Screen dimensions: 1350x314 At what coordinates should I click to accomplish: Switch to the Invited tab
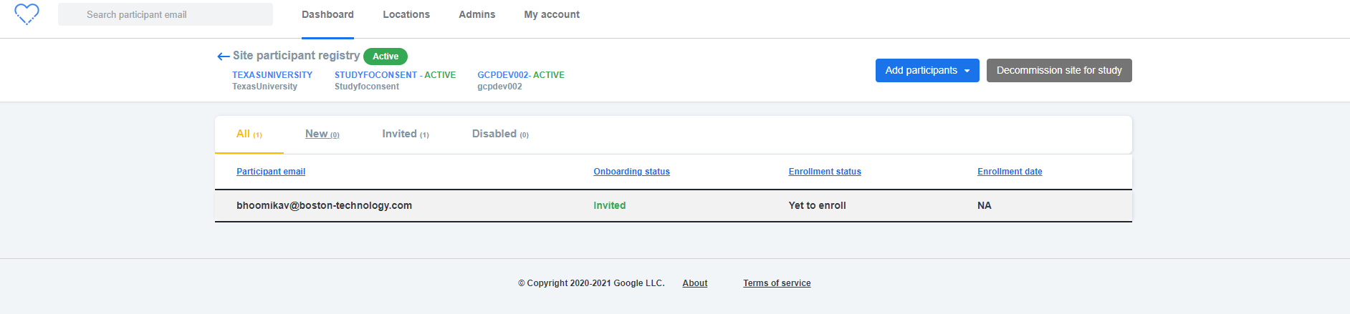coord(405,134)
